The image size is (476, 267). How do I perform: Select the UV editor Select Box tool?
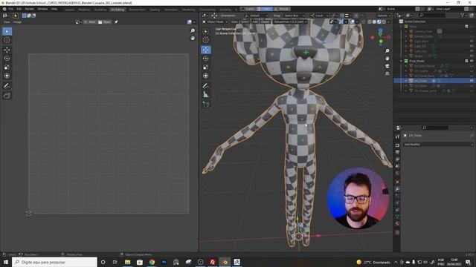click(7, 31)
